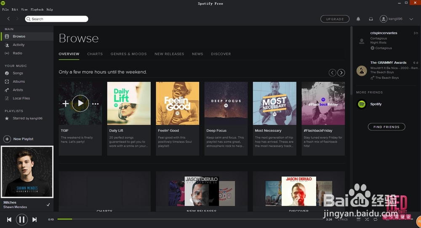Open the Starred by kangli96 playlist
Screen dimensions: 421x228
(27, 118)
